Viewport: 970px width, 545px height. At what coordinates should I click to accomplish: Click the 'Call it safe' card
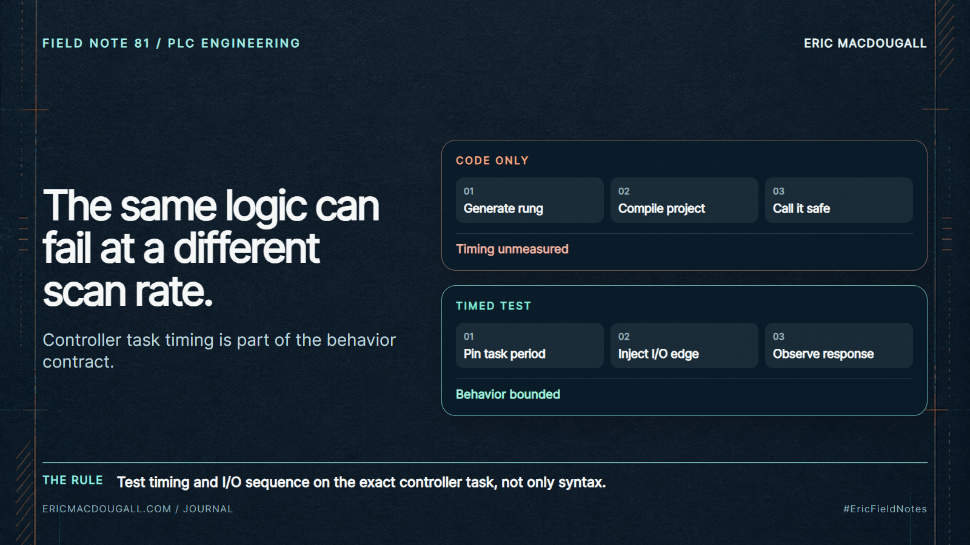tap(838, 200)
